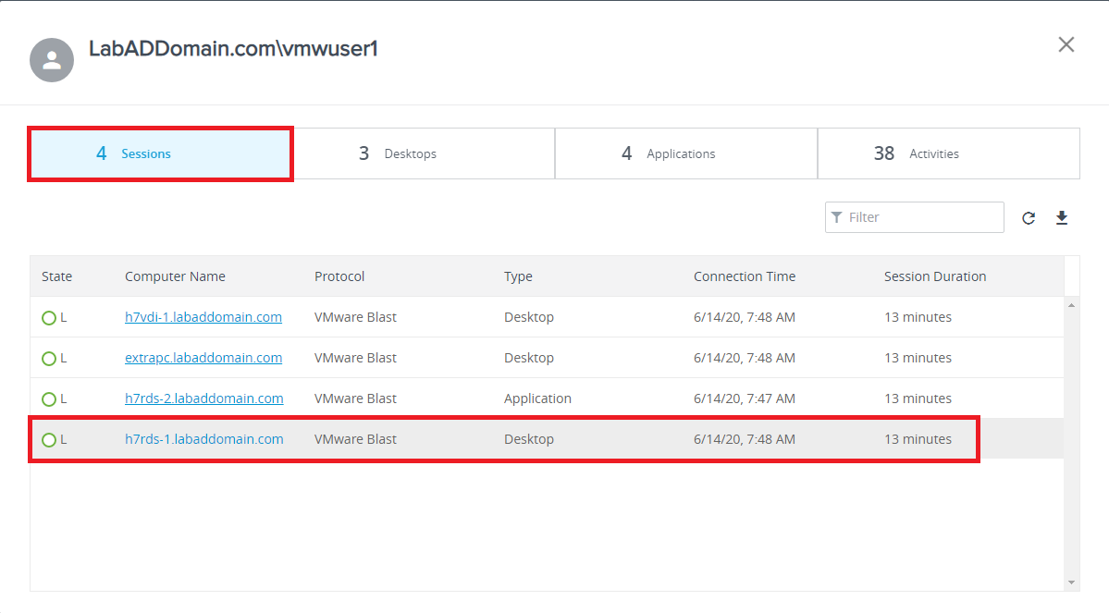Close the vmwuser1 dialog
1109x613 pixels.
pos(1066,44)
